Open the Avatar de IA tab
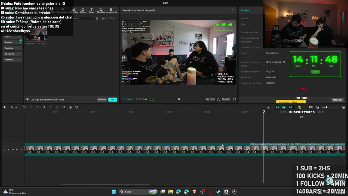 click(111, 10)
